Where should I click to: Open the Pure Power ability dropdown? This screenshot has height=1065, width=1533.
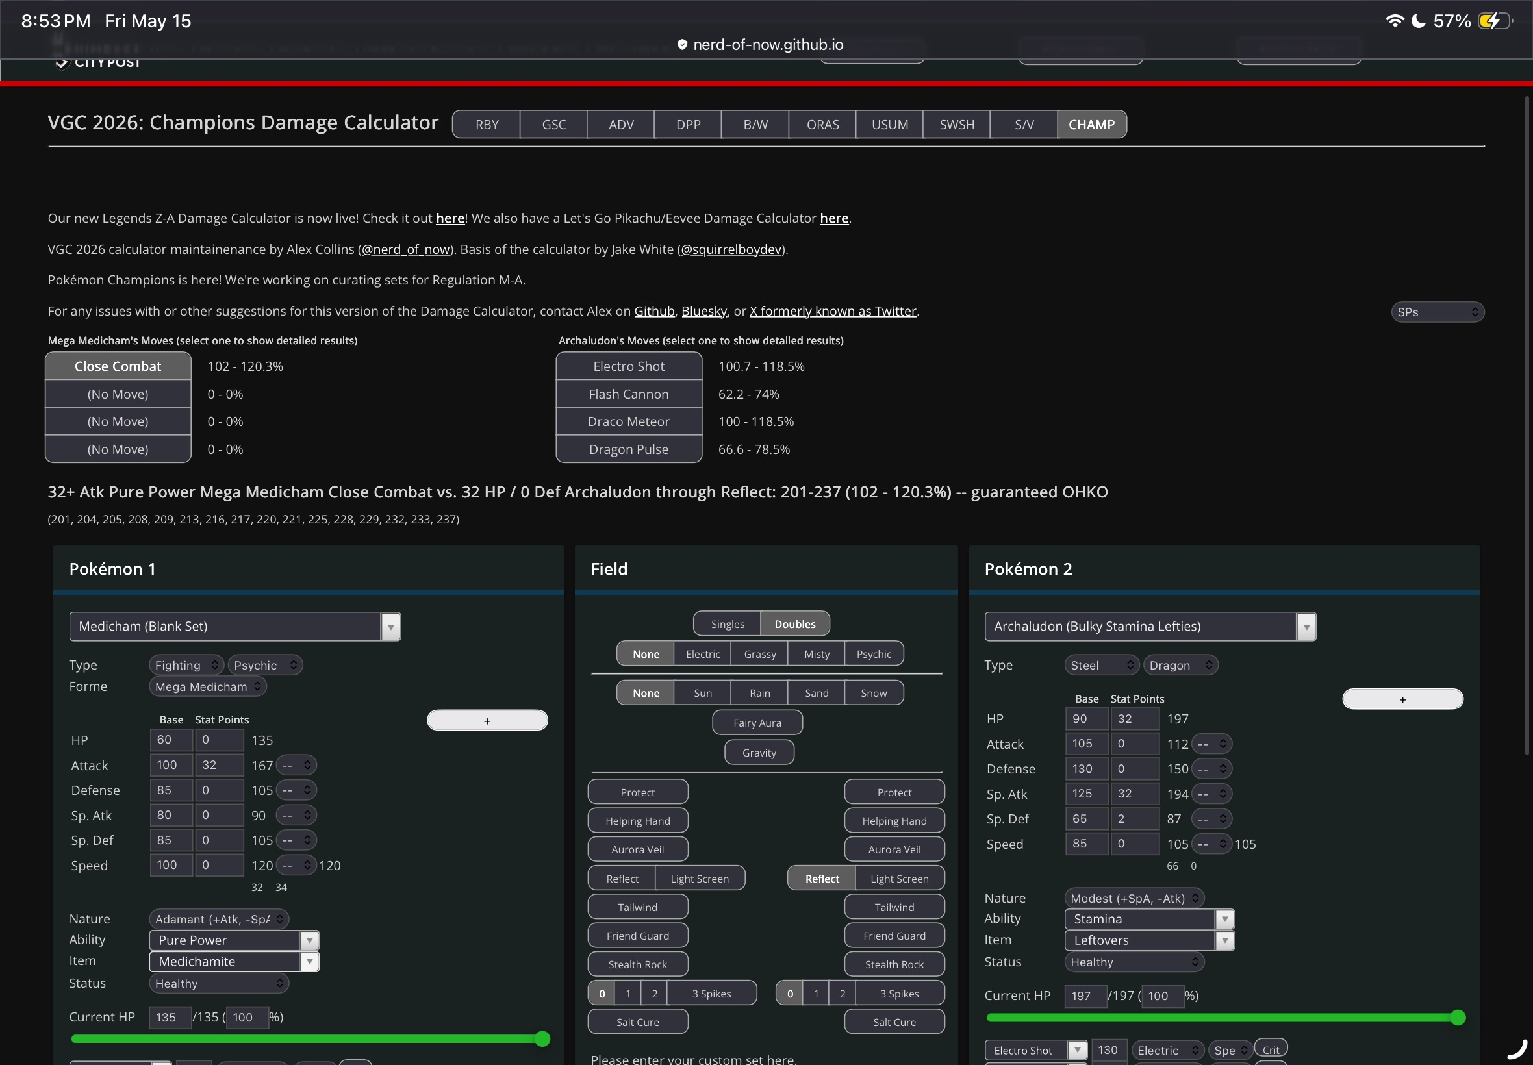coord(234,940)
